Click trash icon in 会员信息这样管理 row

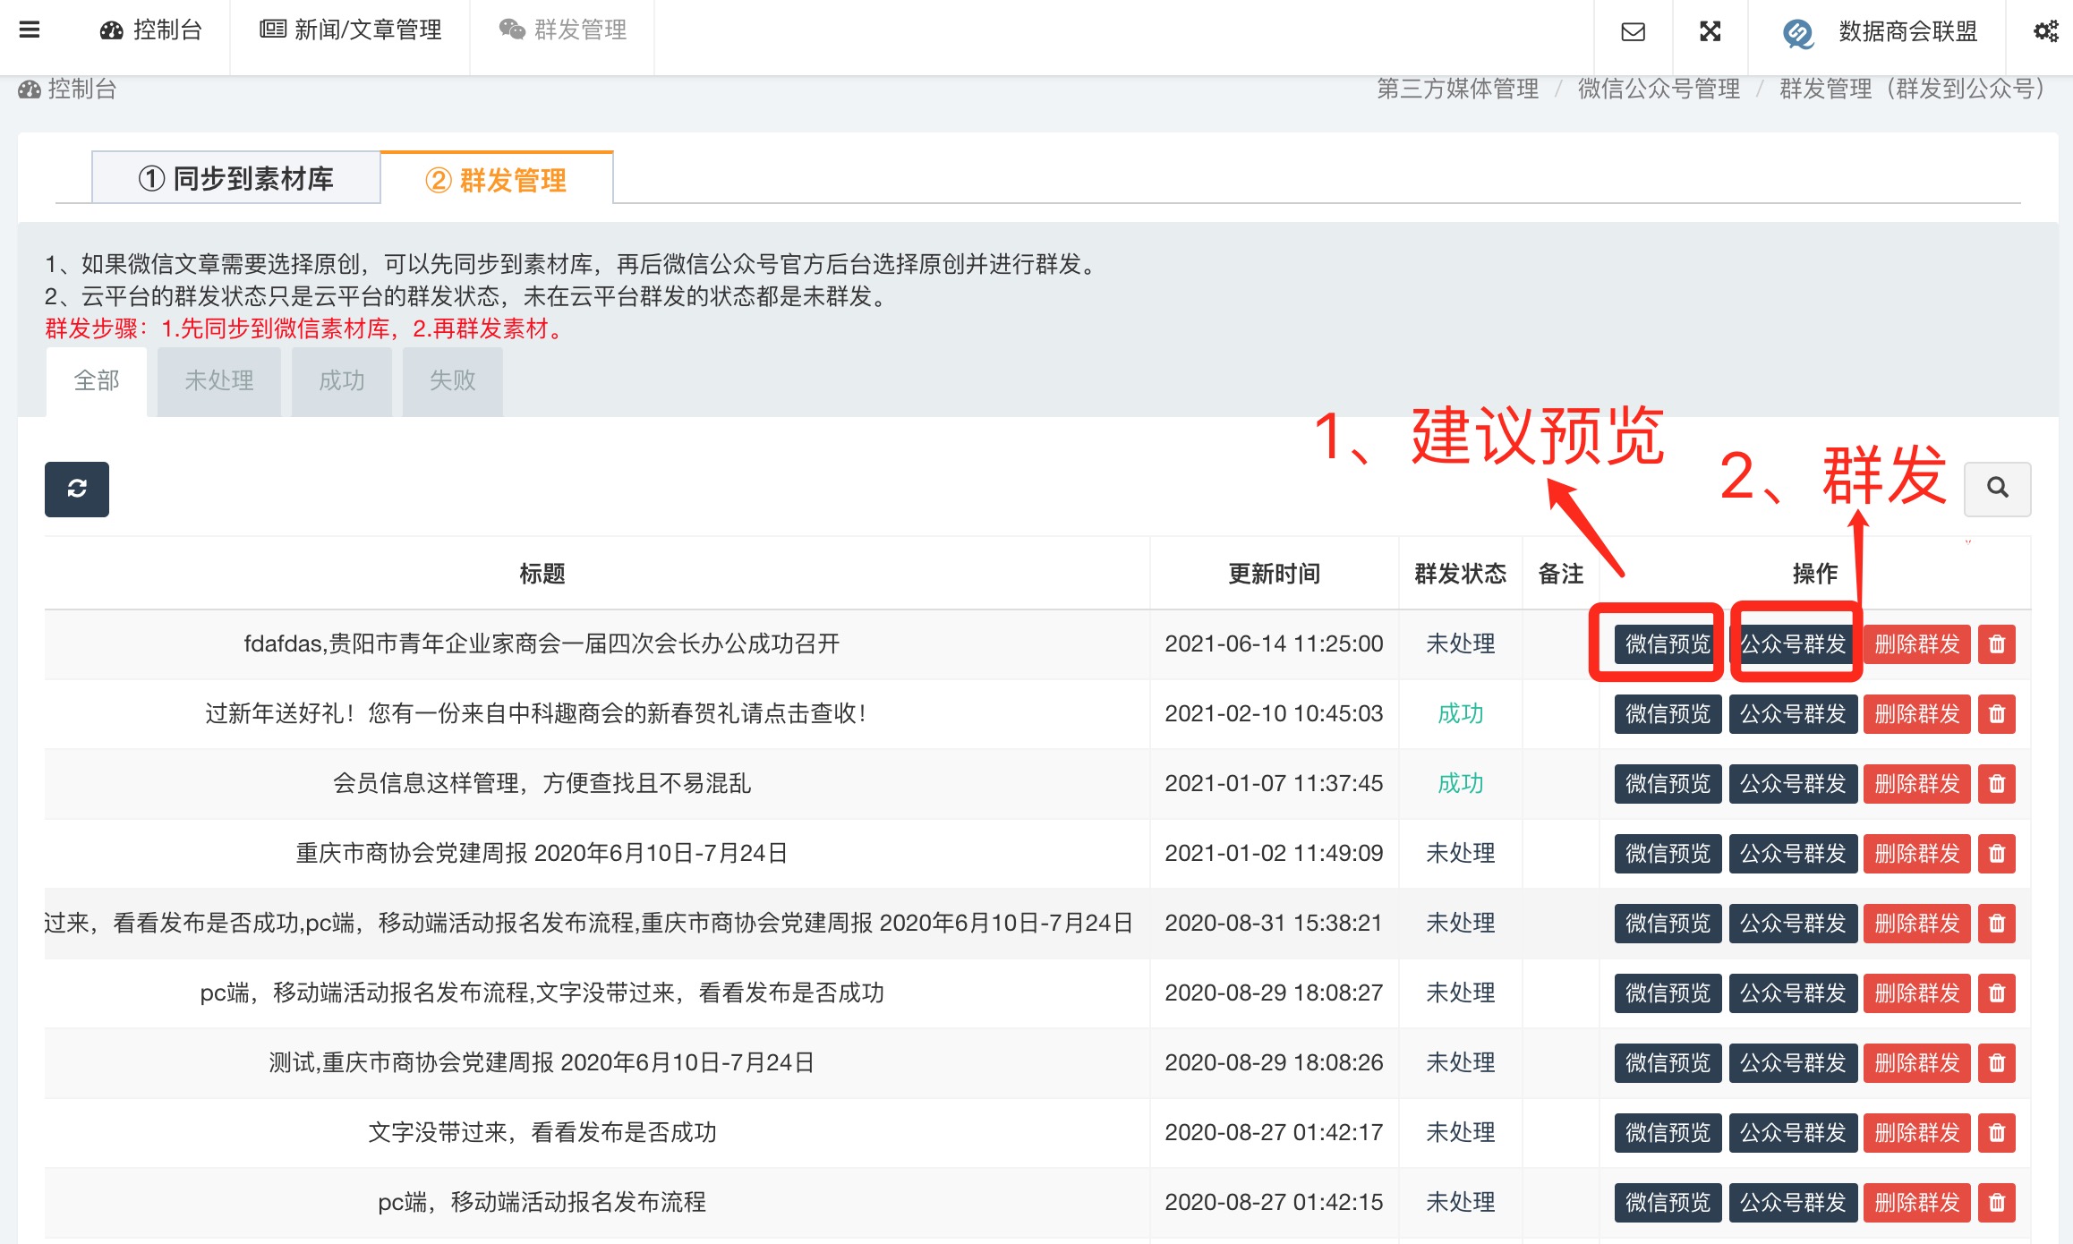click(1996, 784)
